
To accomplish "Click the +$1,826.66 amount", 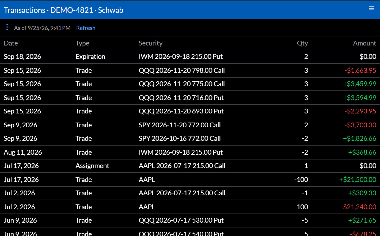I will tap(360, 138).
